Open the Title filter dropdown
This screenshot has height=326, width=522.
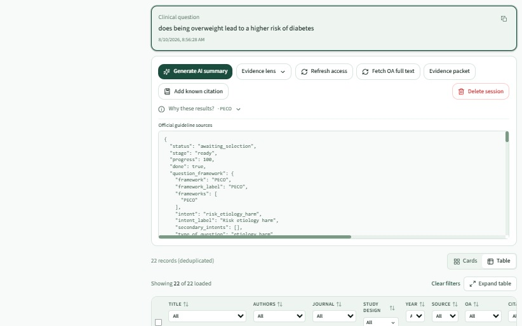[207, 316]
